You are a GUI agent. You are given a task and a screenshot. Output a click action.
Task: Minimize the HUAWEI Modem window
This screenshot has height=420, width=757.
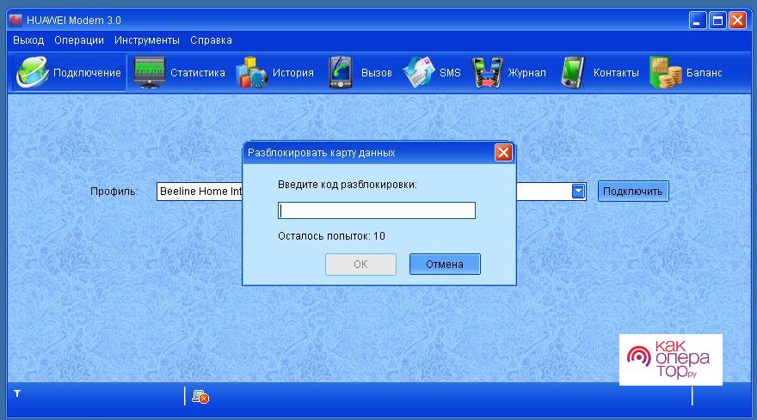point(698,21)
